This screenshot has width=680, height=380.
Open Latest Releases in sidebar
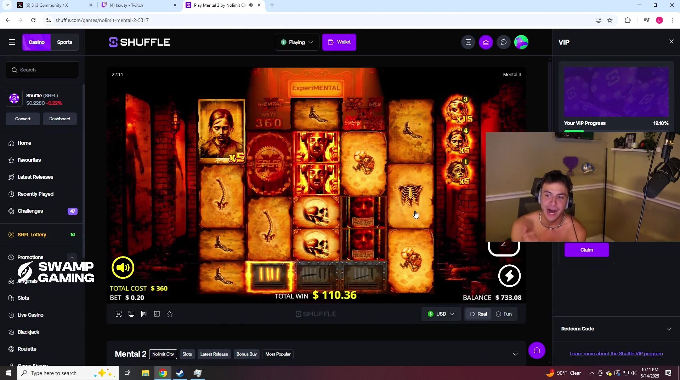35,177
